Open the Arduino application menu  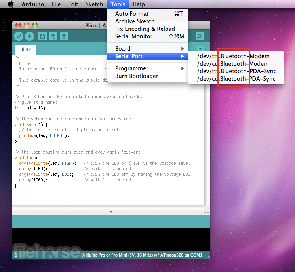[33, 4]
